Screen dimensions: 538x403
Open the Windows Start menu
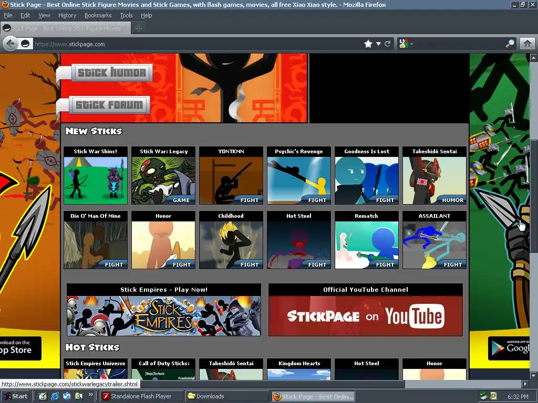coord(15,396)
